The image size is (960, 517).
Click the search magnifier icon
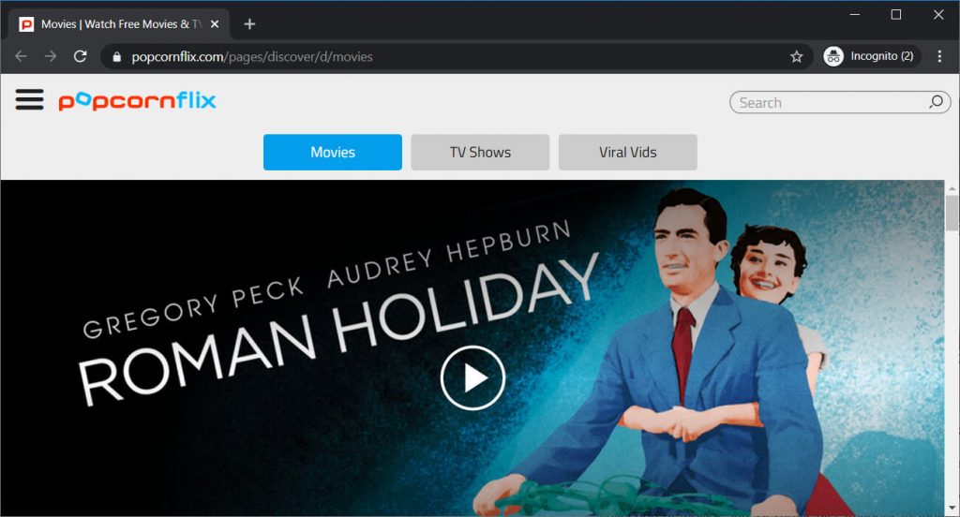point(937,102)
